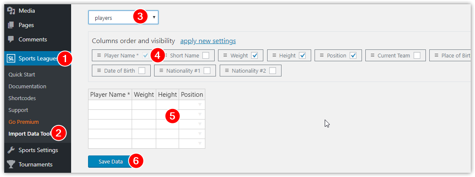Screen dimensions: 475x177
Task: Click the Save Data button
Action: [x=110, y=162]
